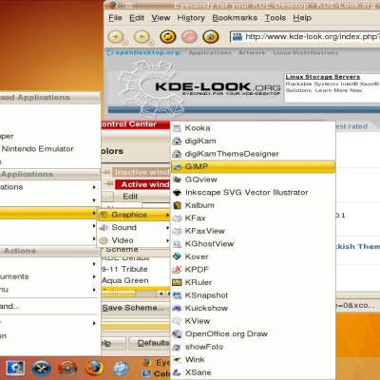Open the Firefox icon in the taskbar

point(94,369)
